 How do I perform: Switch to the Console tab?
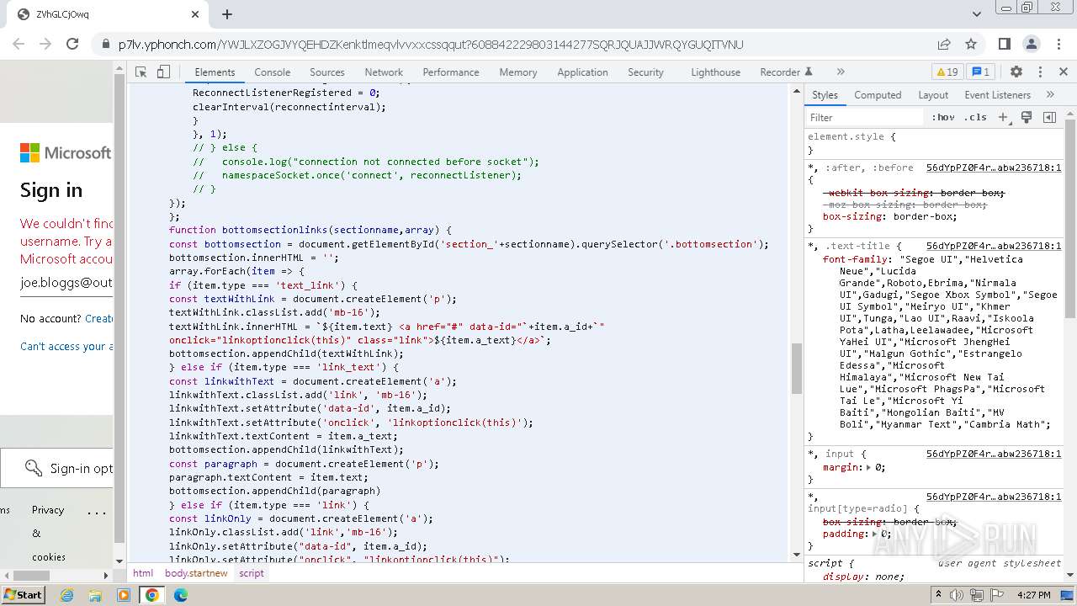click(273, 72)
